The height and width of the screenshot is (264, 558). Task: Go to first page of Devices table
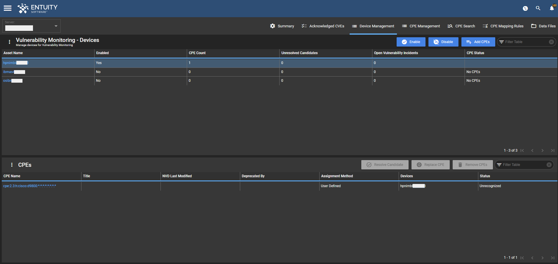(522, 150)
